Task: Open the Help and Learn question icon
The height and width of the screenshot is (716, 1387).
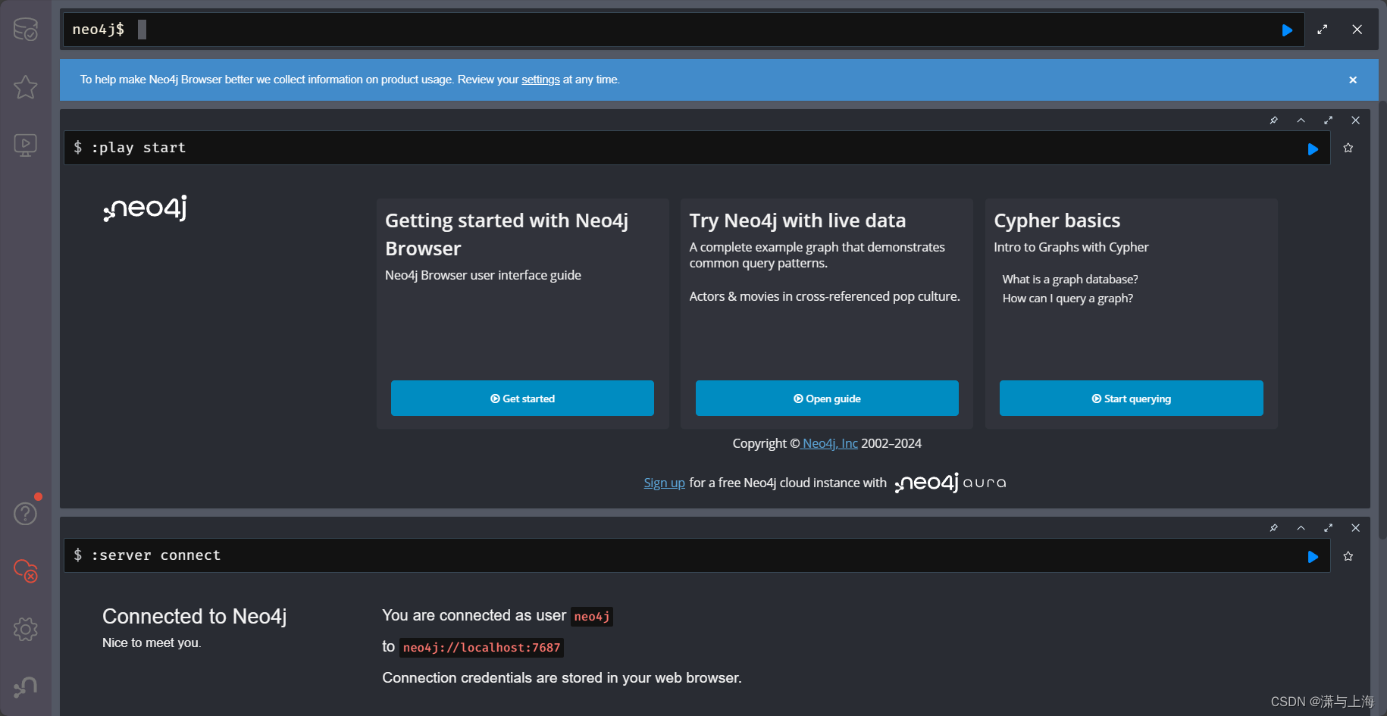Action: click(26, 513)
